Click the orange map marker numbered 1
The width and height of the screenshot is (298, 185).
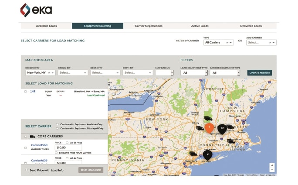(210, 127)
